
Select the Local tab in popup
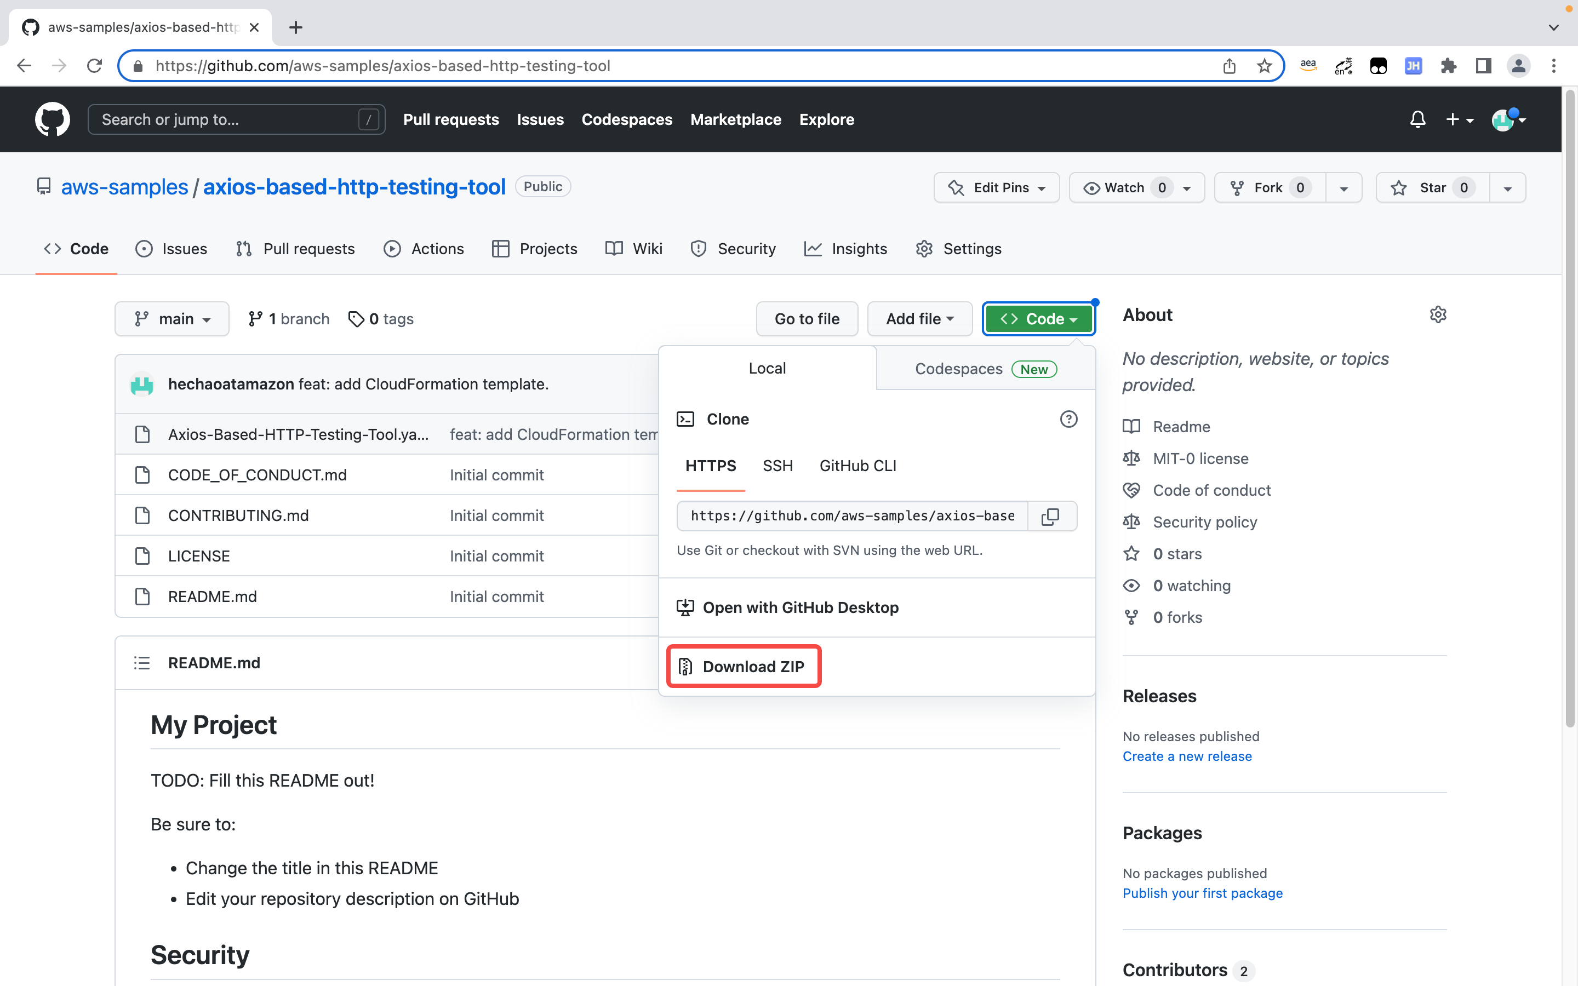click(768, 369)
